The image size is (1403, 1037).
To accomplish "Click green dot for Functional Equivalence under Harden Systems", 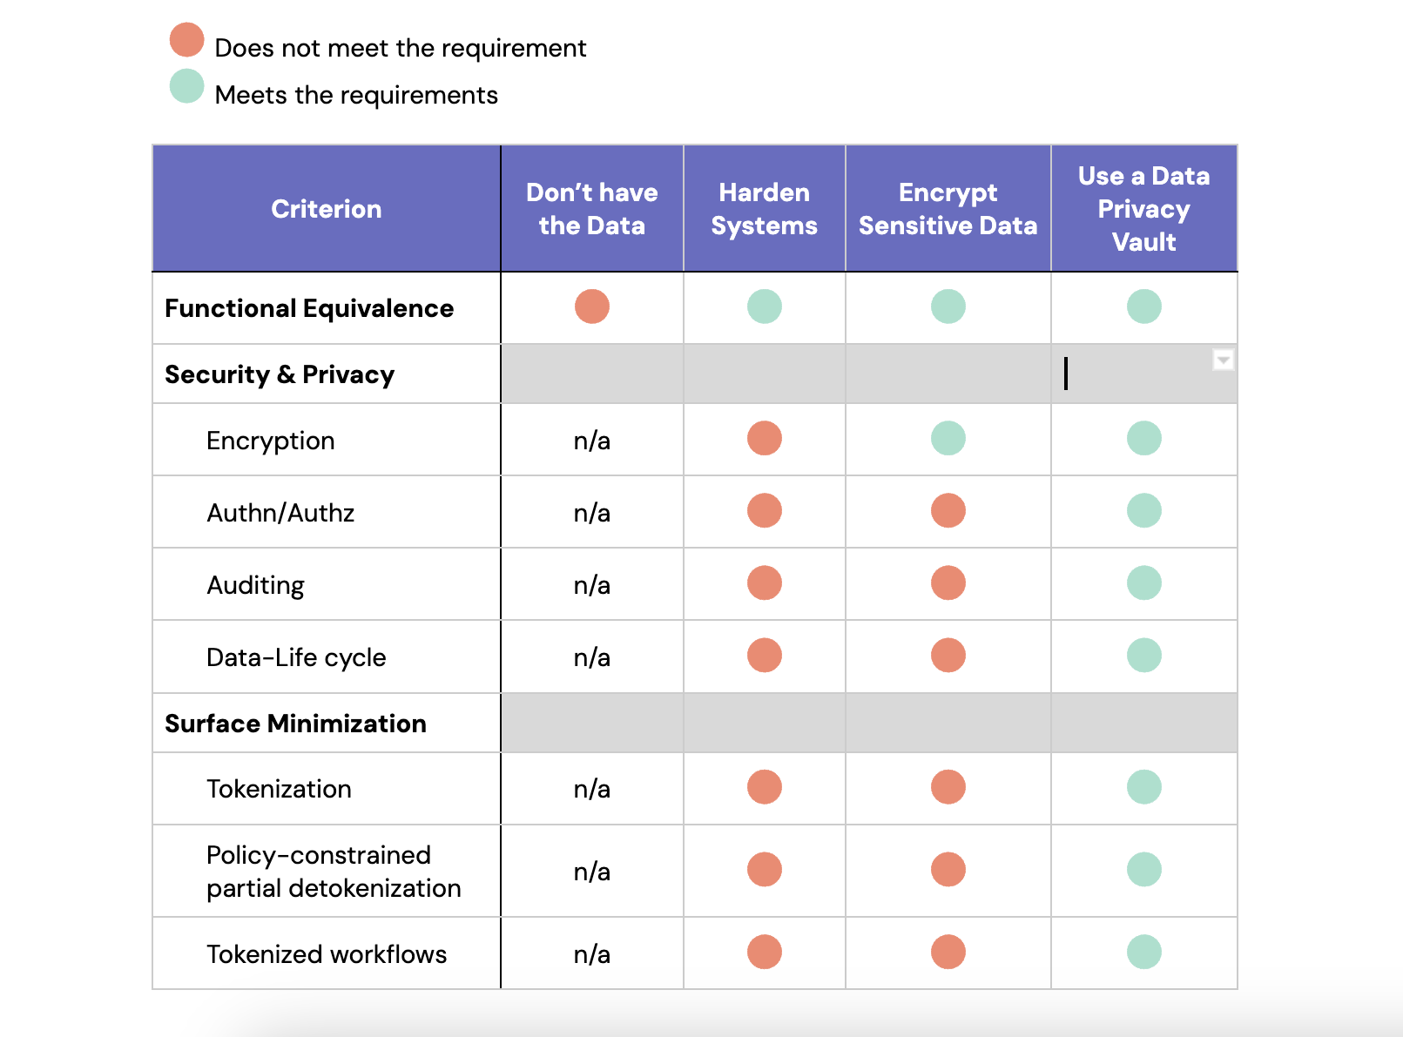I will [765, 306].
